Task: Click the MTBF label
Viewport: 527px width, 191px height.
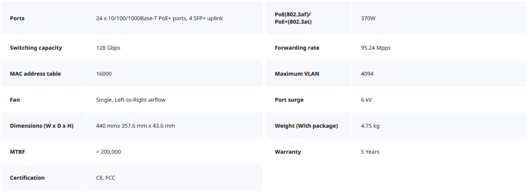Action: coord(17,152)
